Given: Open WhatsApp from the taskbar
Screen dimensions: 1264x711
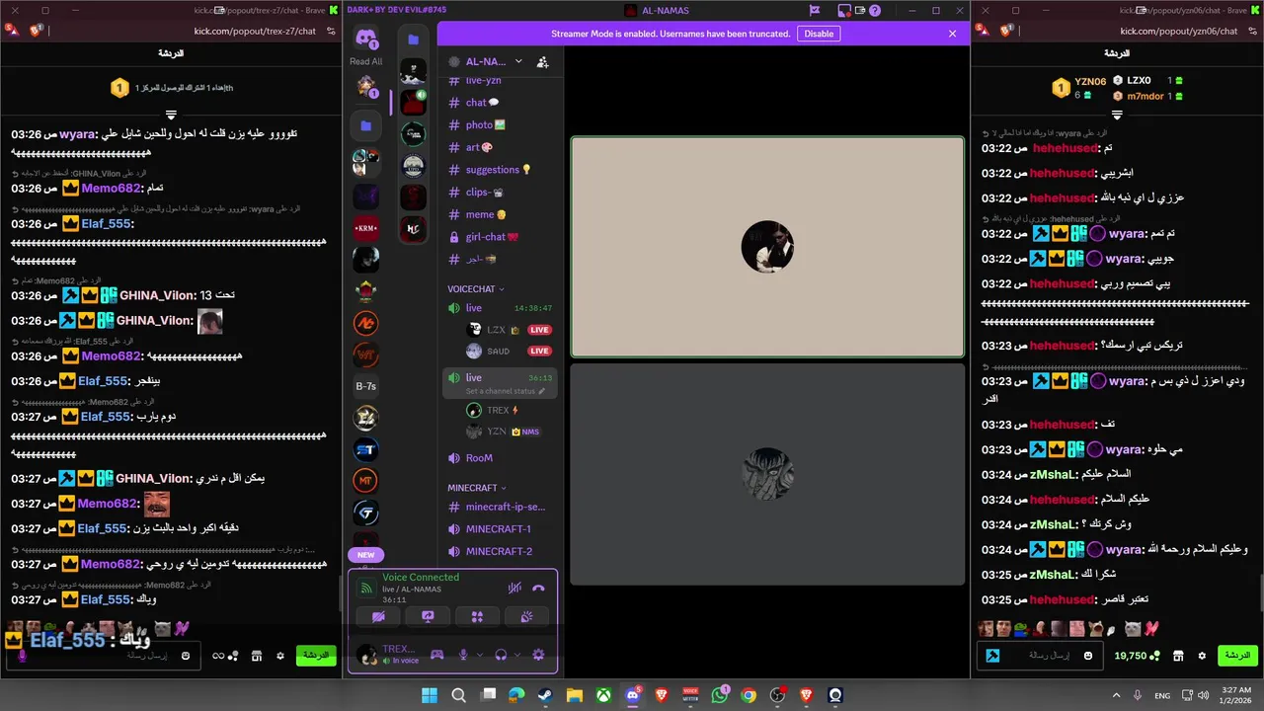Looking at the screenshot, I should click(719, 695).
